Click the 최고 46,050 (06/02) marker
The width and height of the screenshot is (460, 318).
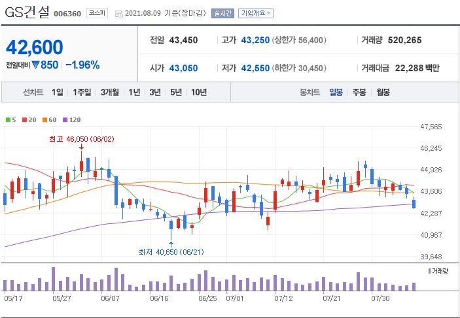82,139
